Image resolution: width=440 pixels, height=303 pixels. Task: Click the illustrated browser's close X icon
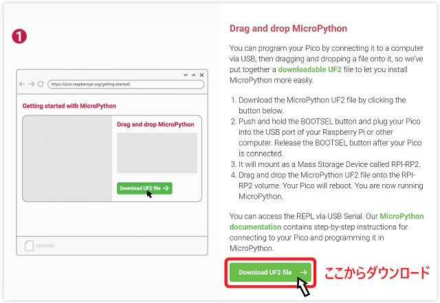pyautogui.click(x=201, y=75)
